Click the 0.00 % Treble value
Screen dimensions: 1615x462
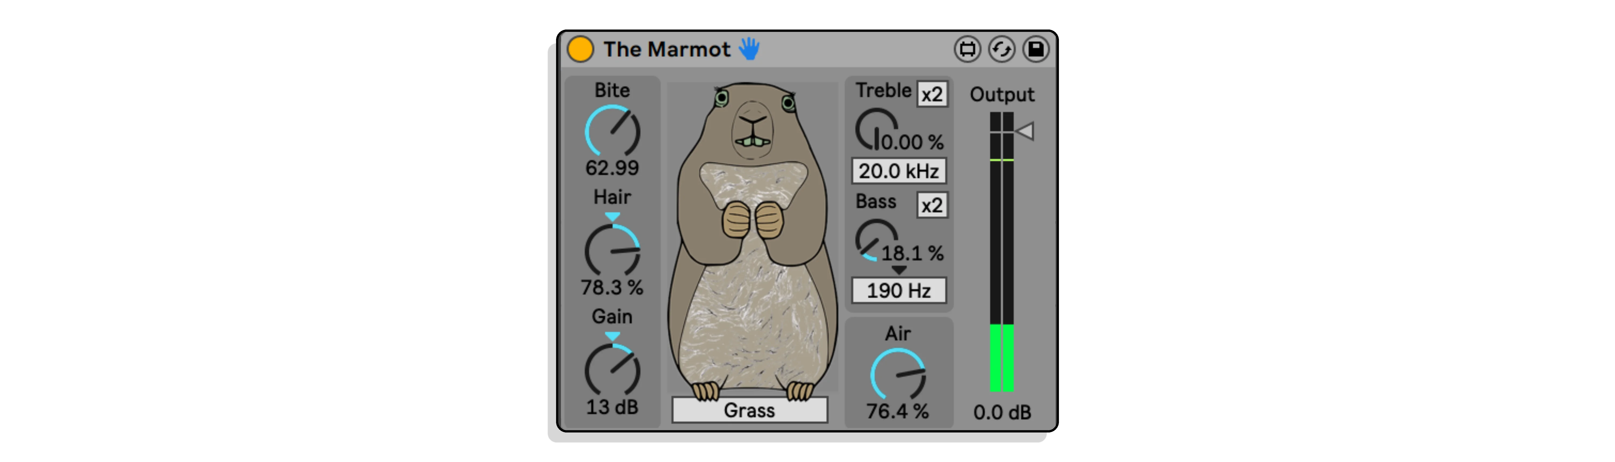coord(912,142)
